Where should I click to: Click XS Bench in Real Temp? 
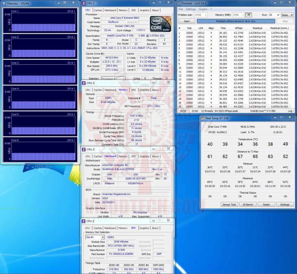tap(248, 204)
